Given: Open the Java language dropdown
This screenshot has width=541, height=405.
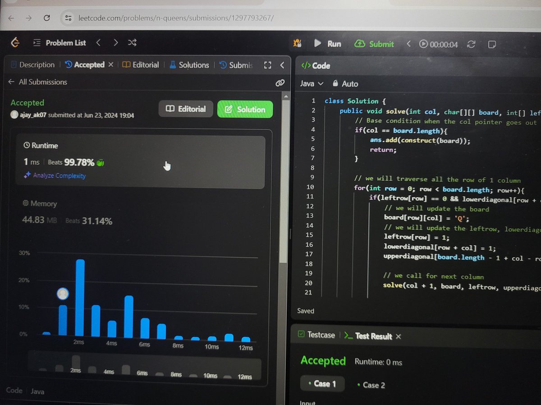Looking at the screenshot, I should (312, 84).
